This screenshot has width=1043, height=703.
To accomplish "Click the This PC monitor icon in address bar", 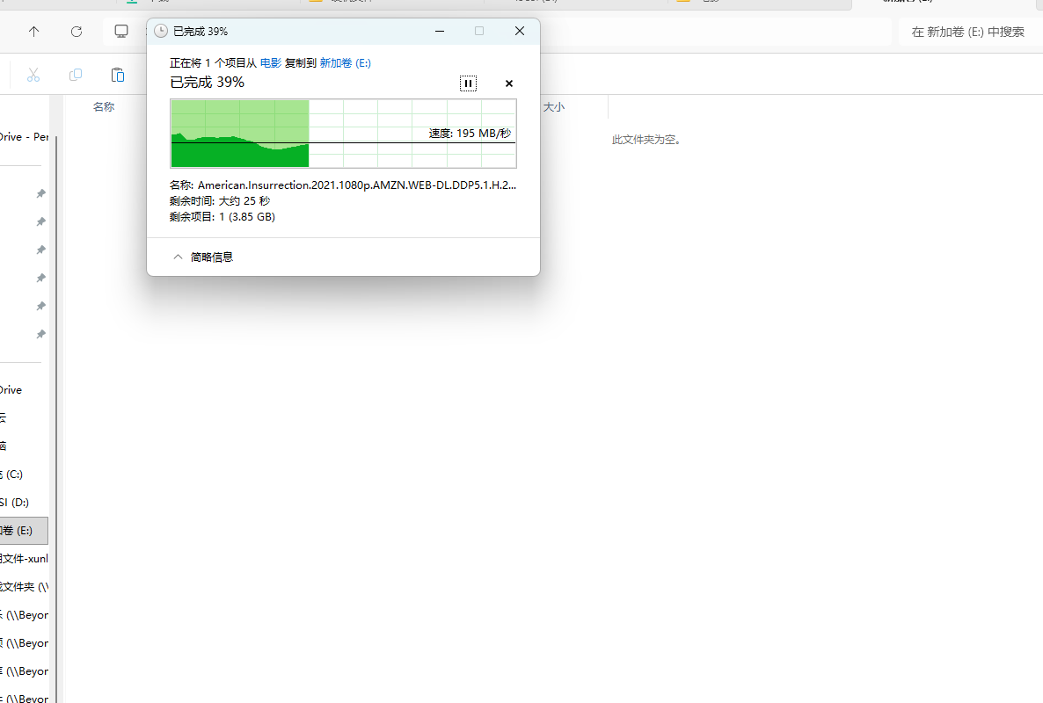I will point(120,31).
